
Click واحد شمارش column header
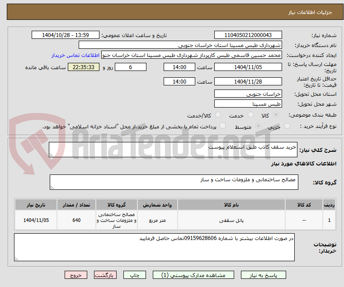coord(157,205)
